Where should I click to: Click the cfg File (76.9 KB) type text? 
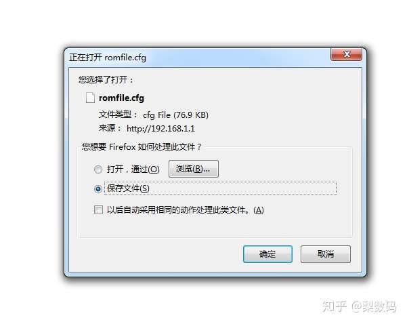(x=175, y=115)
